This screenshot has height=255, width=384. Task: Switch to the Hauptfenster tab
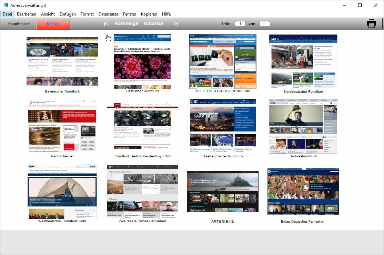click(x=19, y=24)
